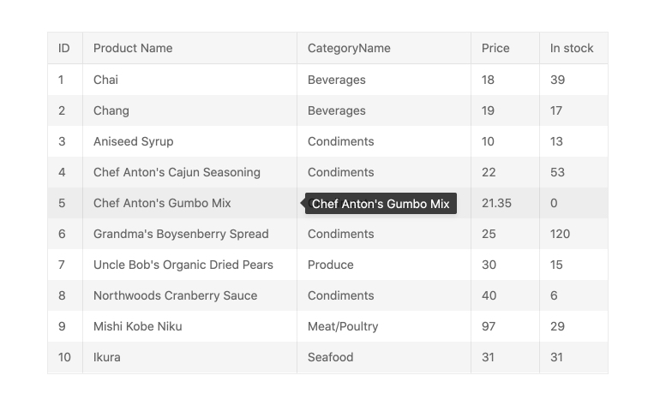
Task: Select Grandma's Boysenberry Spread cell
Action: tap(181, 234)
